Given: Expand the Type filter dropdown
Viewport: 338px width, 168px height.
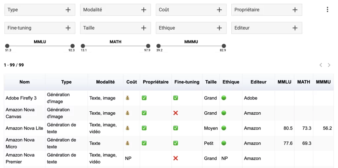Looking at the screenshot, I should click(40, 10).
